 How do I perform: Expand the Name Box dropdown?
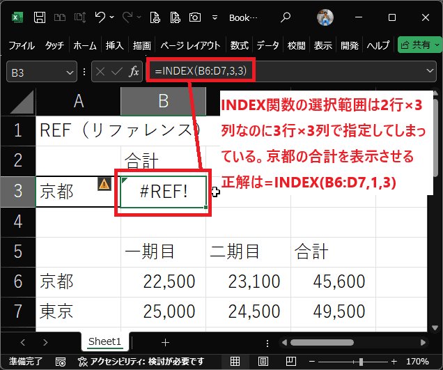[x=70, y=72]
